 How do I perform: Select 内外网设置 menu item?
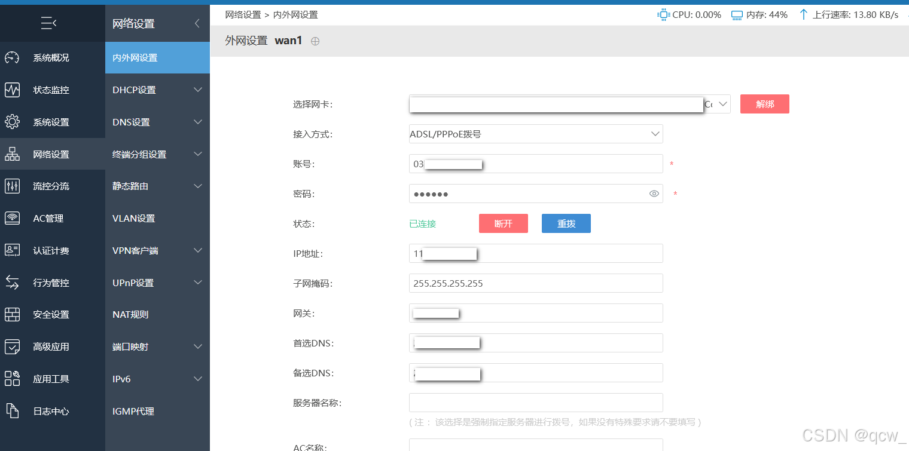pyautogui.click(x=157, y=58)
